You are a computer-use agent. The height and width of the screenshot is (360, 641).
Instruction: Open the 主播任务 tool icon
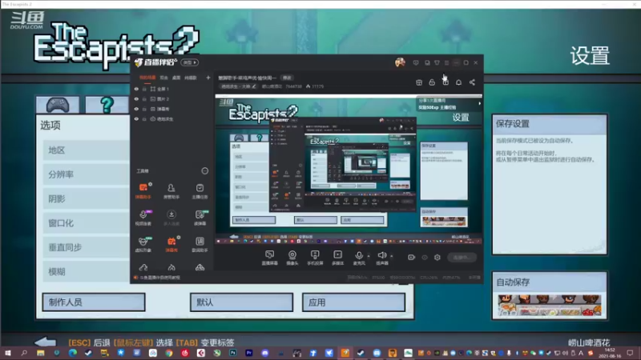pos(200,190)
